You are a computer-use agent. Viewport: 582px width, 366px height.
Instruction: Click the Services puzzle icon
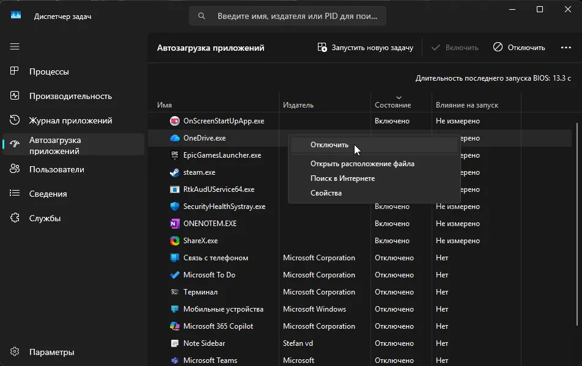click(15, 218)
